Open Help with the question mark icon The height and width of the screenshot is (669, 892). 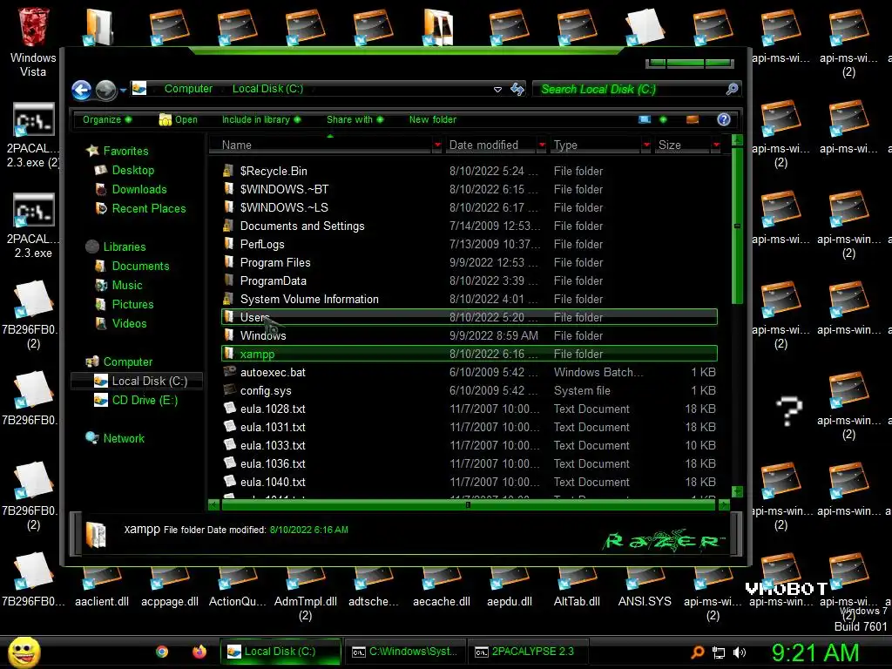click(724, 119)
